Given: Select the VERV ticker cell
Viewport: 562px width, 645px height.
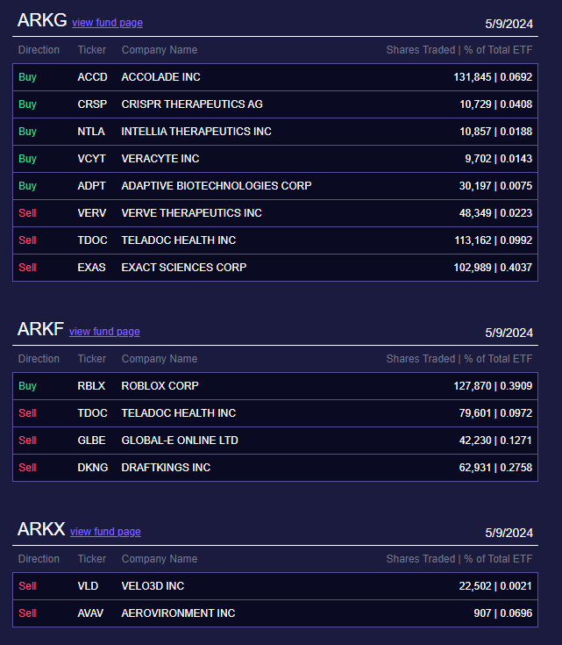Looking at the screenshot, I should [92, 212].
